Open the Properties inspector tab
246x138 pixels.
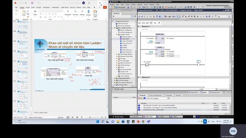pos(194,92)
